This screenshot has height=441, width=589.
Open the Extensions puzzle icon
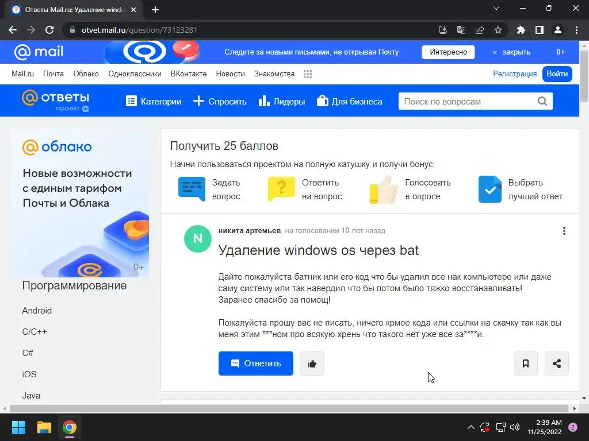click(521, 30)
